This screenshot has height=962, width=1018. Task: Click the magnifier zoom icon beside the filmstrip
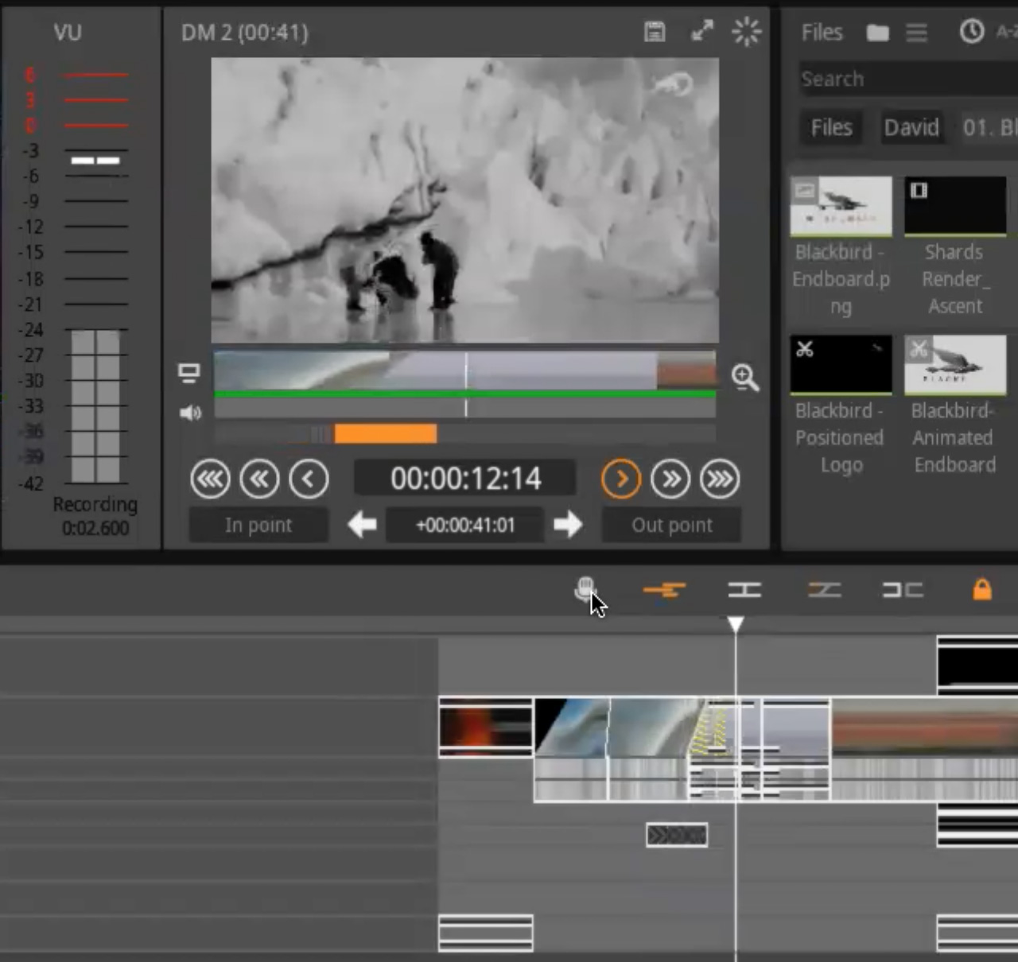coord(744,378)
